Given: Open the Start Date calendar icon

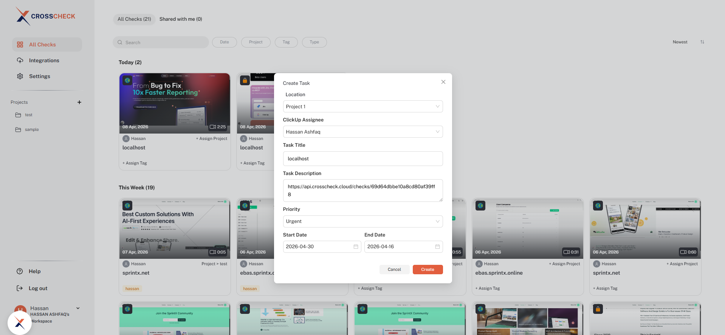Looking at the screenshot, I should pyautogui.click(x=356, y=247).
